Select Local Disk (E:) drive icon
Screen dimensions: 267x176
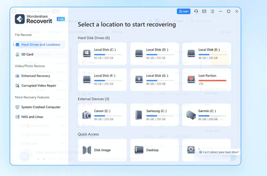tap(191, 53)
